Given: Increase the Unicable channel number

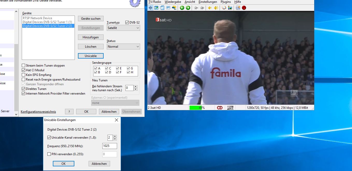Looking at the screenshot, I should [x=115, y=136].
